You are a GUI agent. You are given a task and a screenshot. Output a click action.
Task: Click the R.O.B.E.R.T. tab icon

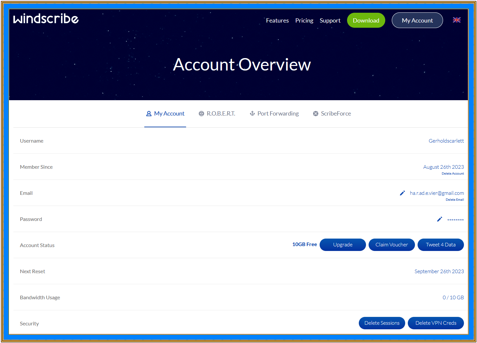tap(201, 114)
